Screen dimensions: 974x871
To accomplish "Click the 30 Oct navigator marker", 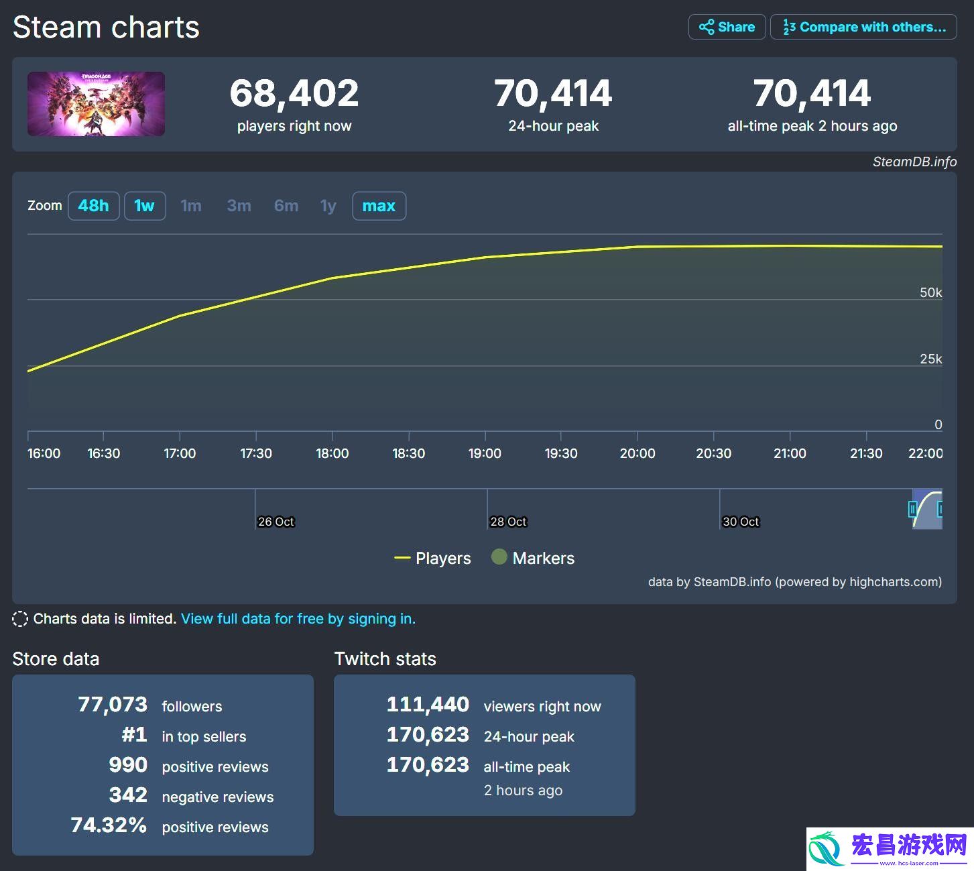I will 741,522.
